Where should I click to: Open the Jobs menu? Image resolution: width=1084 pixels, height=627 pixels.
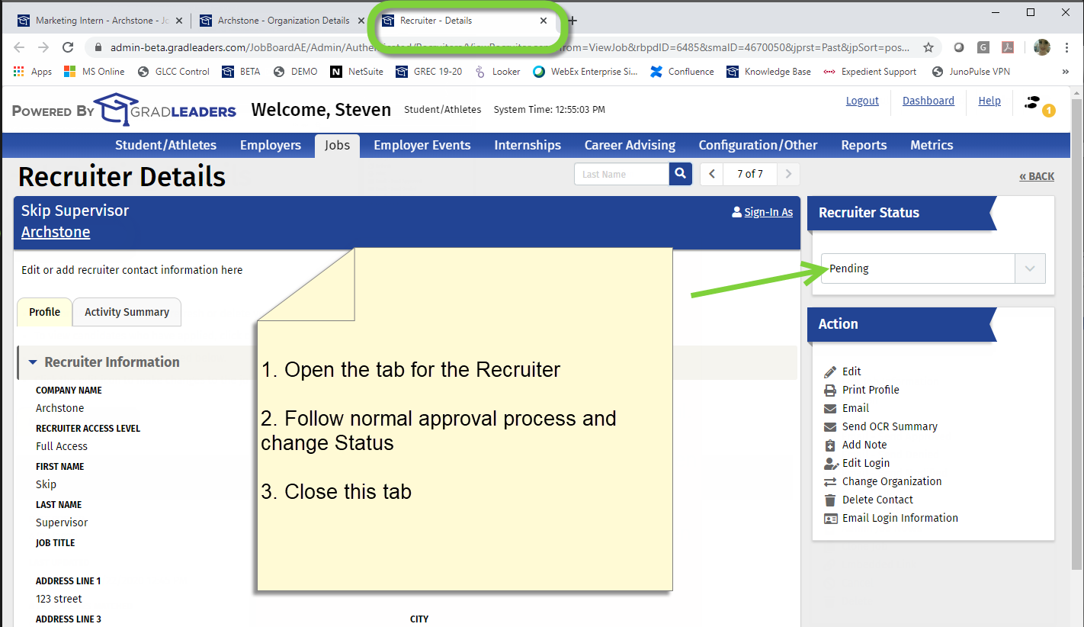(x=337, y=145)
